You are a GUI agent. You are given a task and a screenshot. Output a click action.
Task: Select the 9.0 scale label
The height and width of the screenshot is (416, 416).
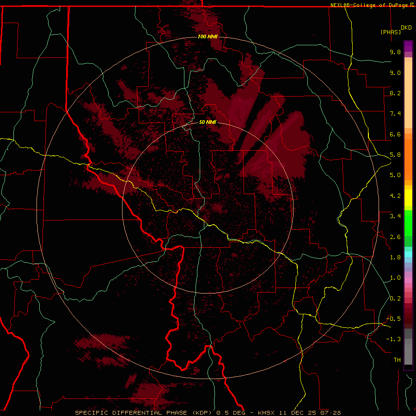(395, 73)
